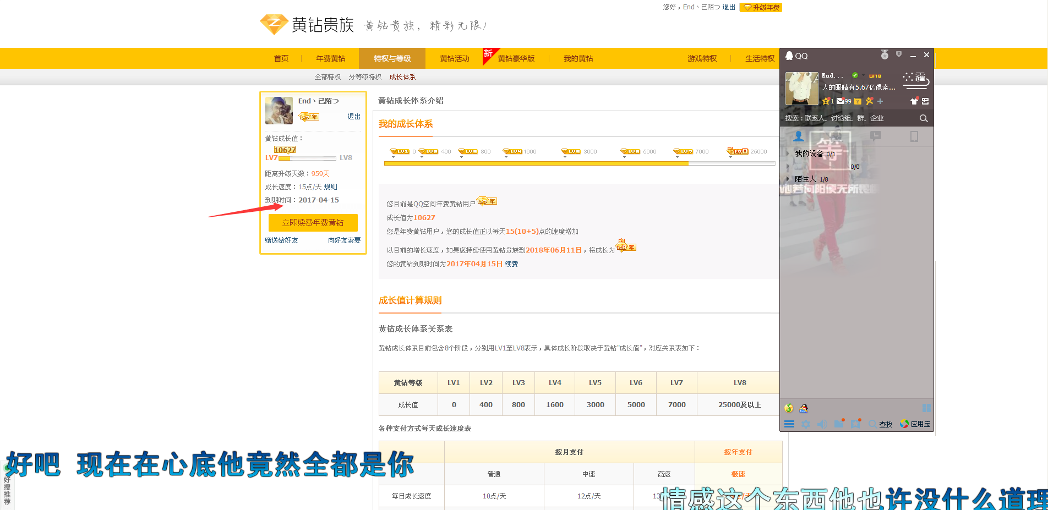
Task: Open QQ interface manager icon
Action: [925, 101]
